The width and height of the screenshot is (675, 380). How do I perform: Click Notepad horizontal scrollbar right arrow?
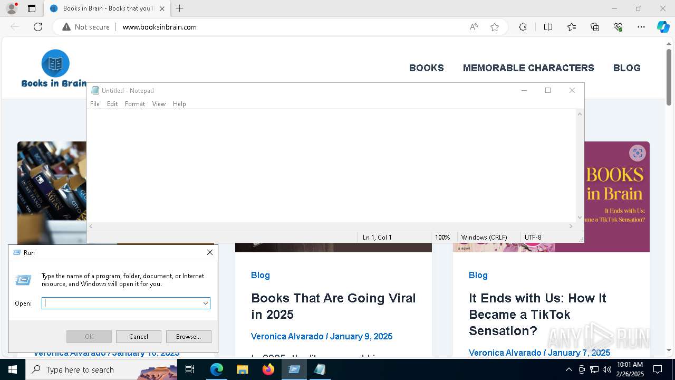pos(571,226)
